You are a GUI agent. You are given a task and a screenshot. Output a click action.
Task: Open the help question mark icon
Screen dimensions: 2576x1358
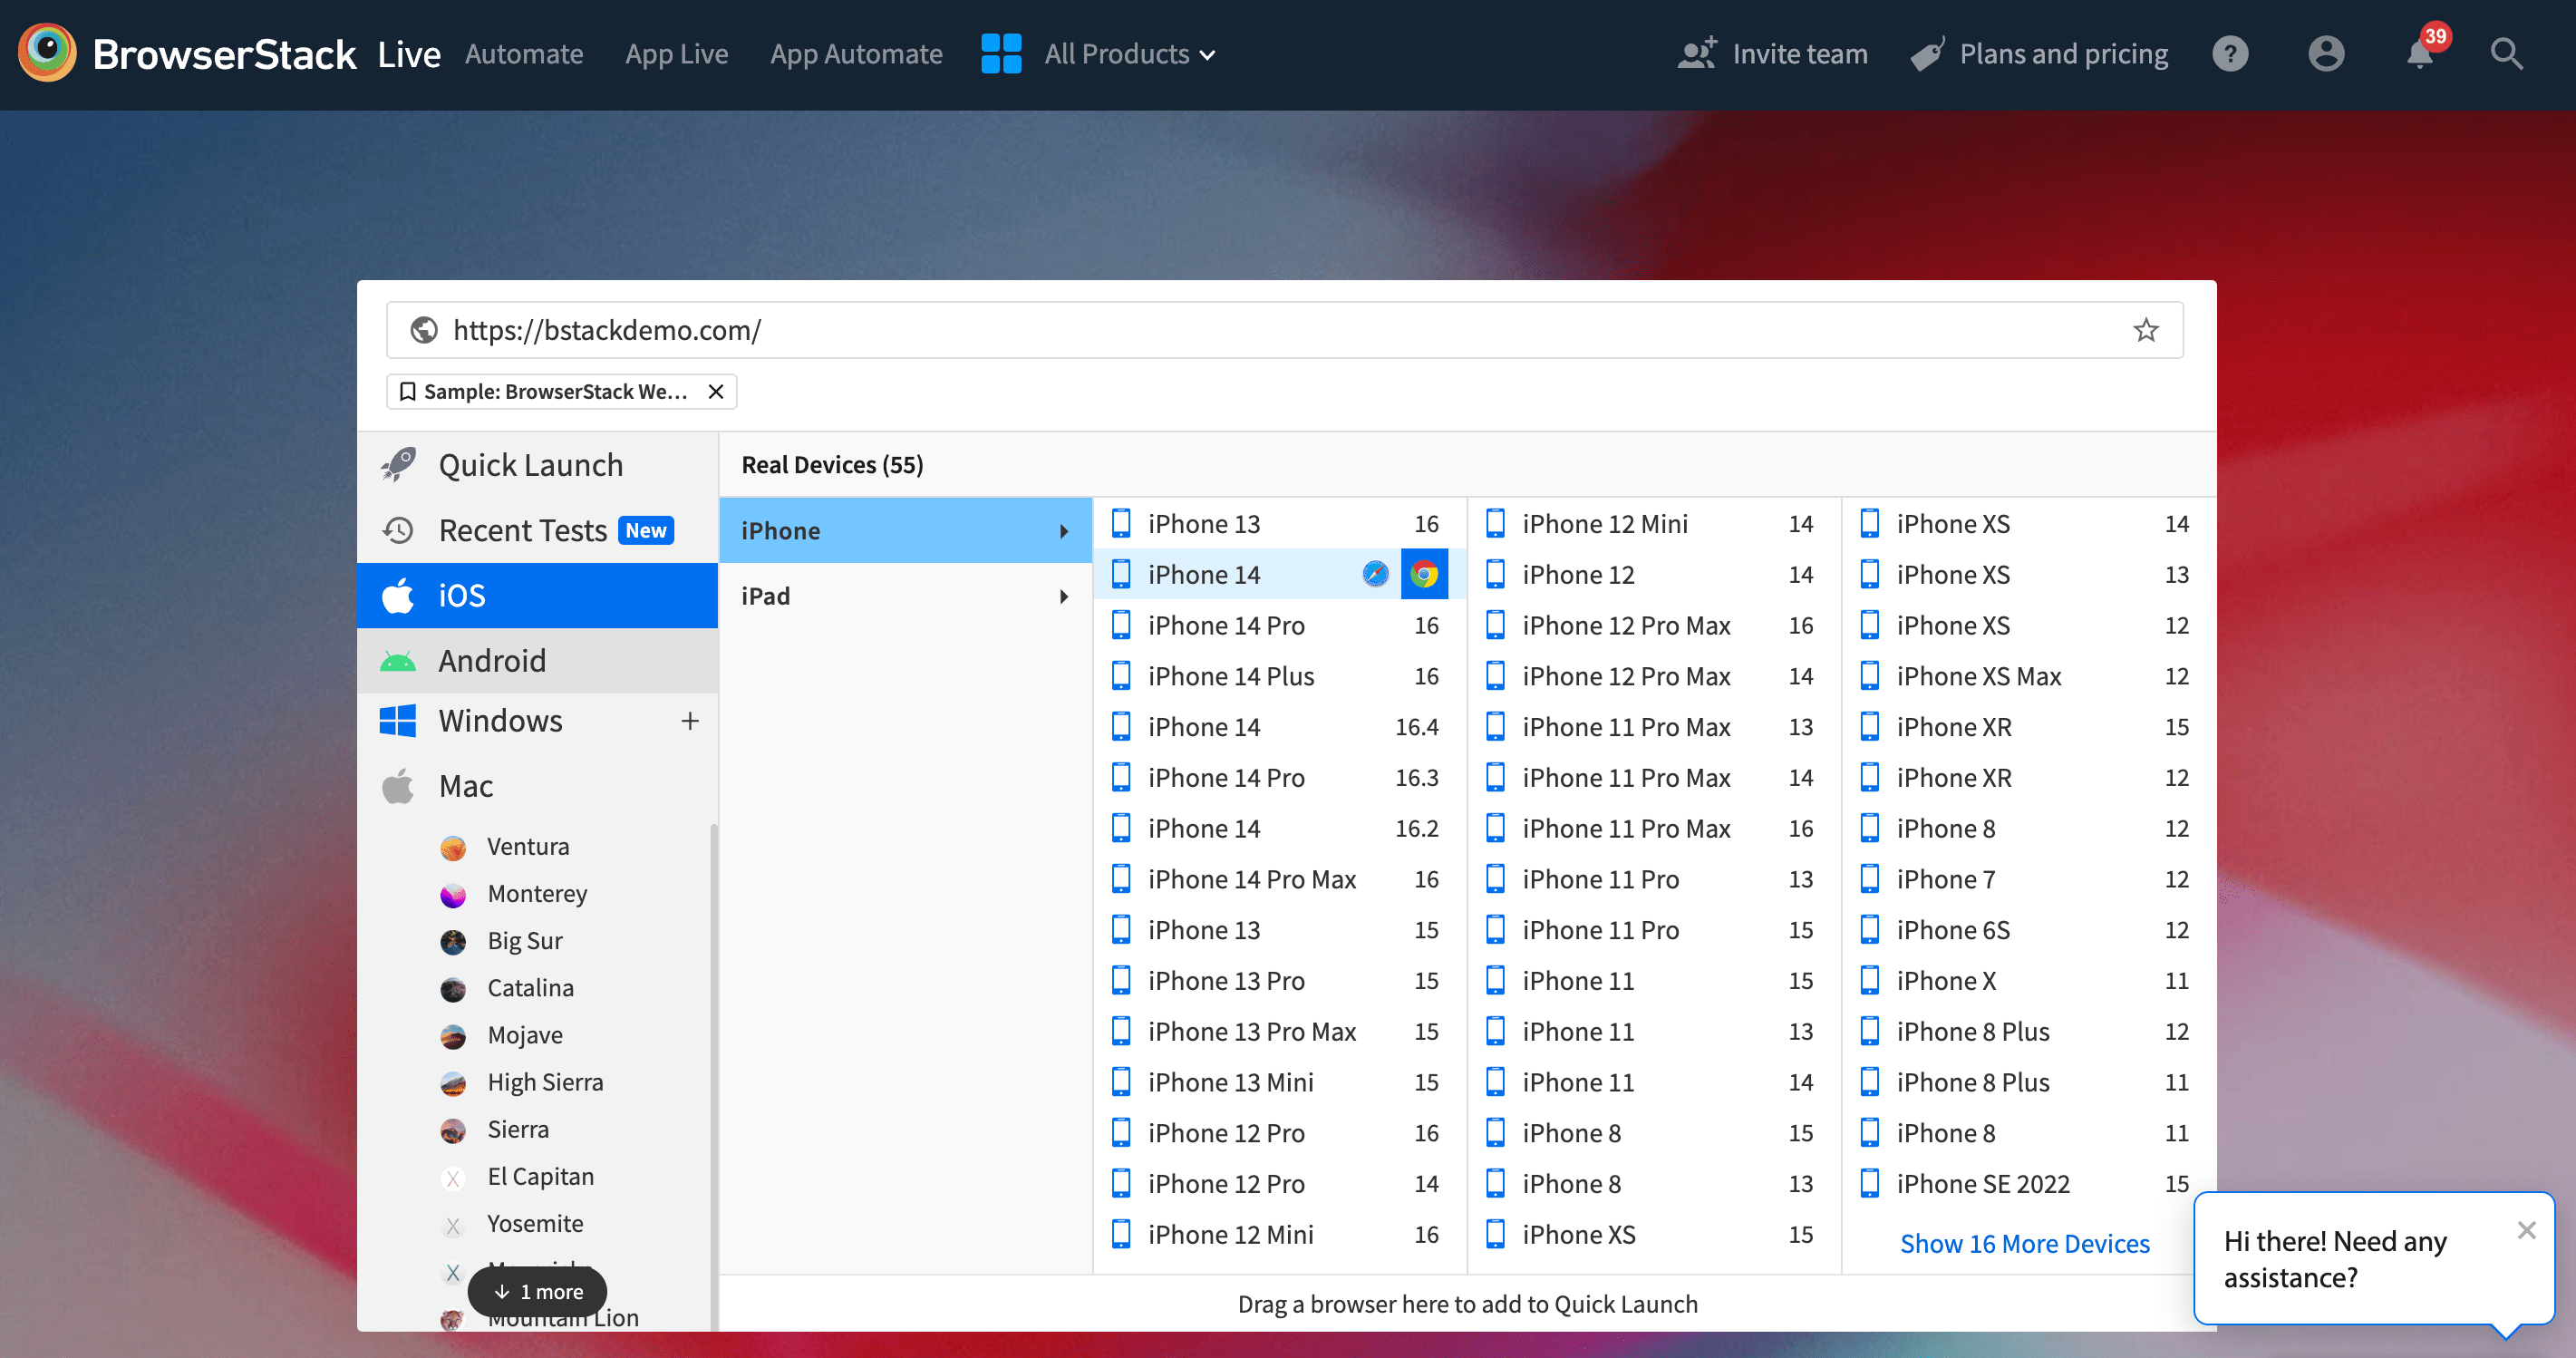tap(2230, 53)
